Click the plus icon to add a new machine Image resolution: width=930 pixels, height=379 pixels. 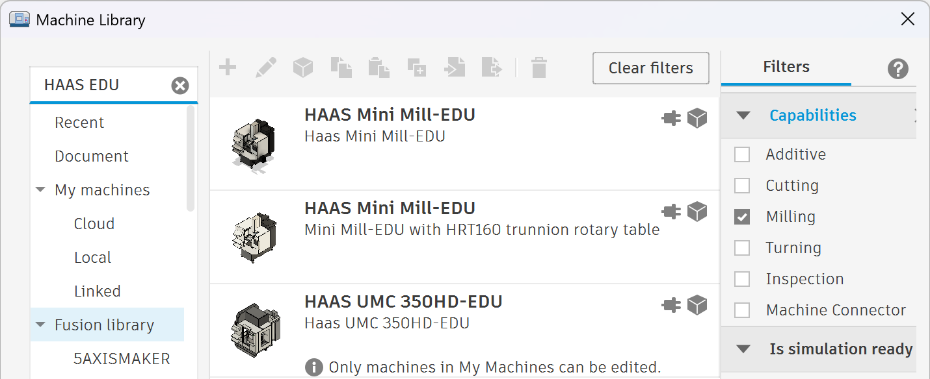click(x=228, y=67)
